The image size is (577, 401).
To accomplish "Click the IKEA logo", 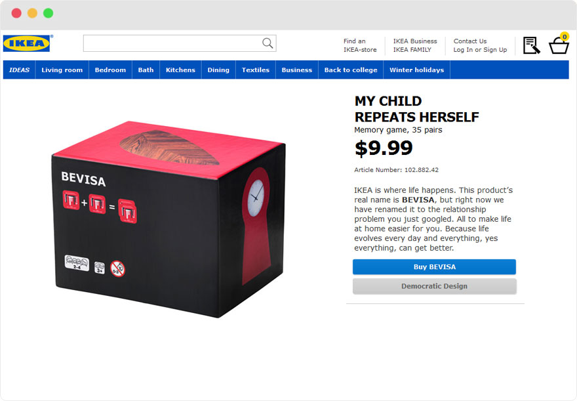I will click(x=26, y=43).
